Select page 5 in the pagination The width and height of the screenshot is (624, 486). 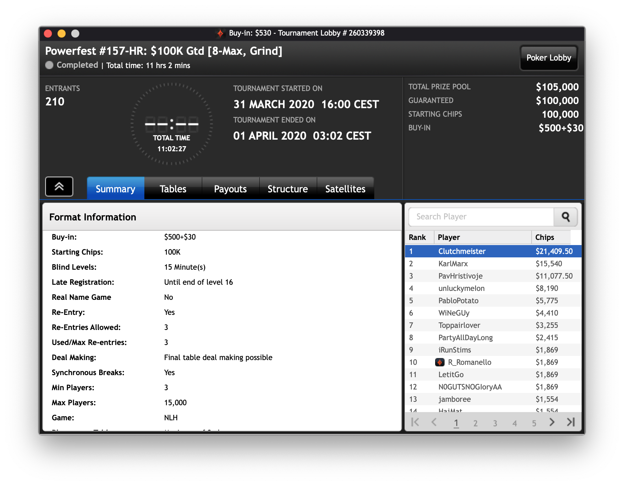pyautogui.click(x=534, y=423)
